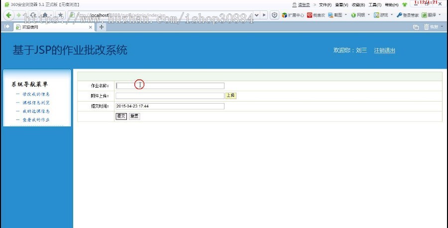Expand the 翻译 dropdown arrow
The width and height of the screenshot is (448, 228).
tap(440, 14)
